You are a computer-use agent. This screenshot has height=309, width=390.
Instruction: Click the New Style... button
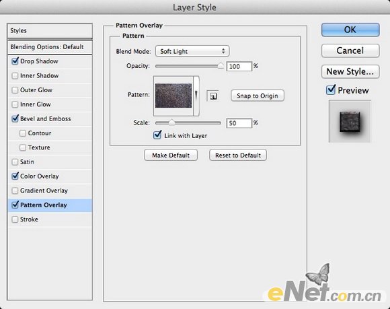350,71
